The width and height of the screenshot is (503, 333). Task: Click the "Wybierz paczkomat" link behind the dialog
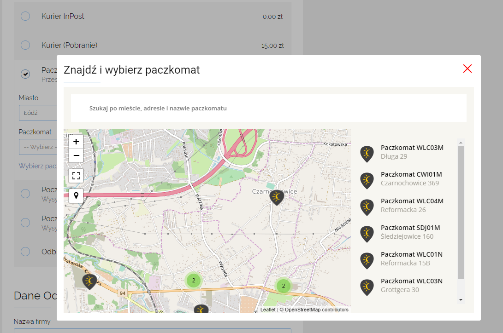pyautogui.click(x=37, y=166)
